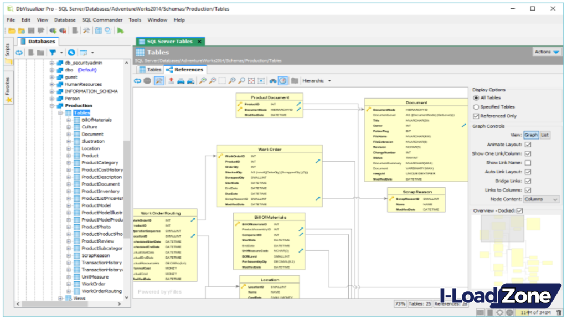
Task: Click the first Print icon in References toolbar
Action: 181,81
